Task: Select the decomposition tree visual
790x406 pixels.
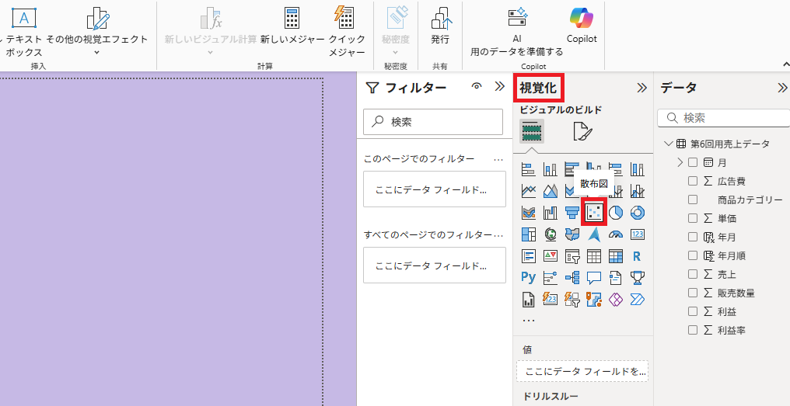Action: [572, 278]
